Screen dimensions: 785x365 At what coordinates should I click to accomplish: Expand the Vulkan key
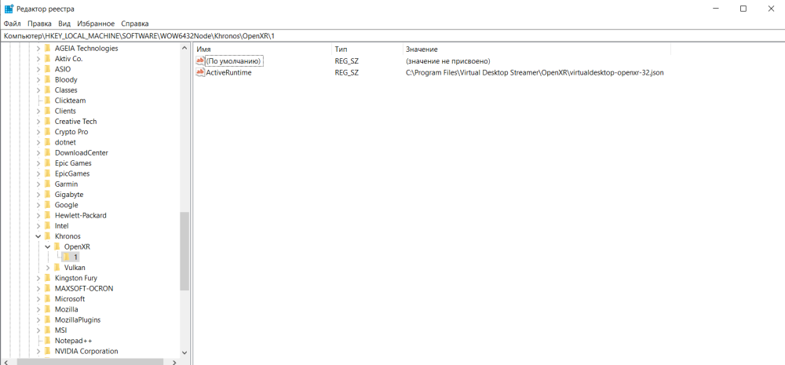[x=48, y=268]
